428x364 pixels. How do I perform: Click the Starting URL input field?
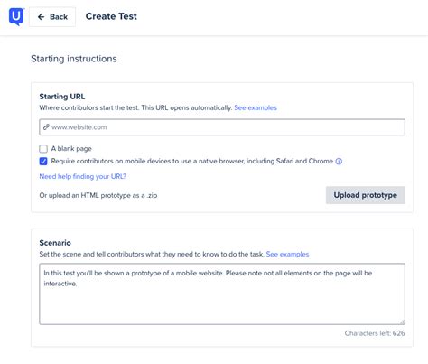[x=222, y=127]
